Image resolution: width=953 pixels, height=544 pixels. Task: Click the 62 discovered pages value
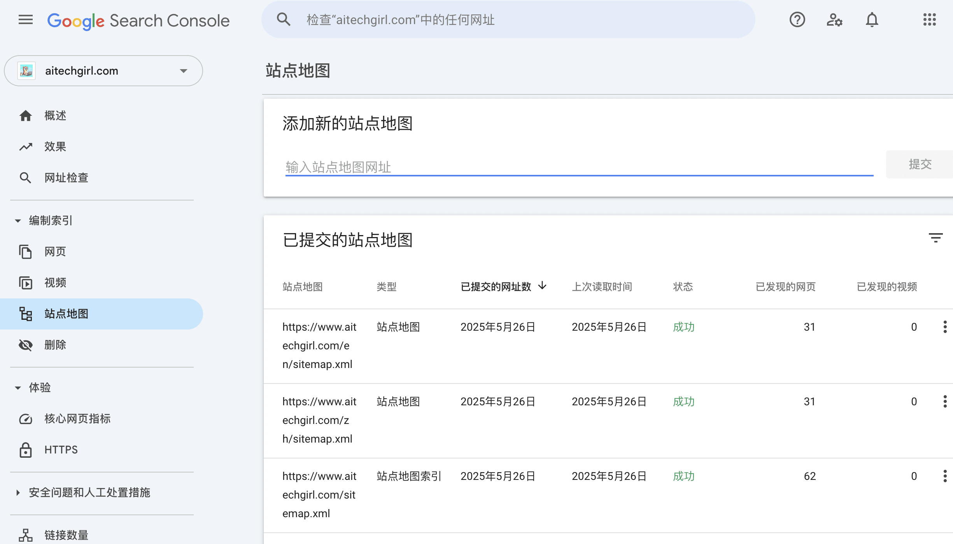tap(809, 476)
